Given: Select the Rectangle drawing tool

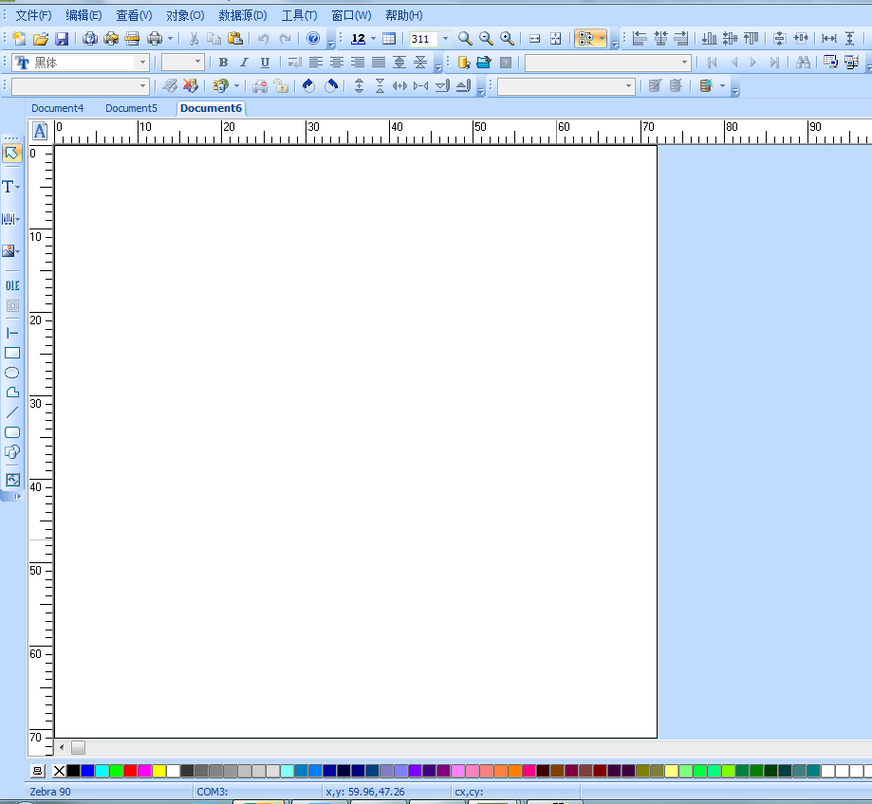Looking at the screenshot, I should click(12, 353).
